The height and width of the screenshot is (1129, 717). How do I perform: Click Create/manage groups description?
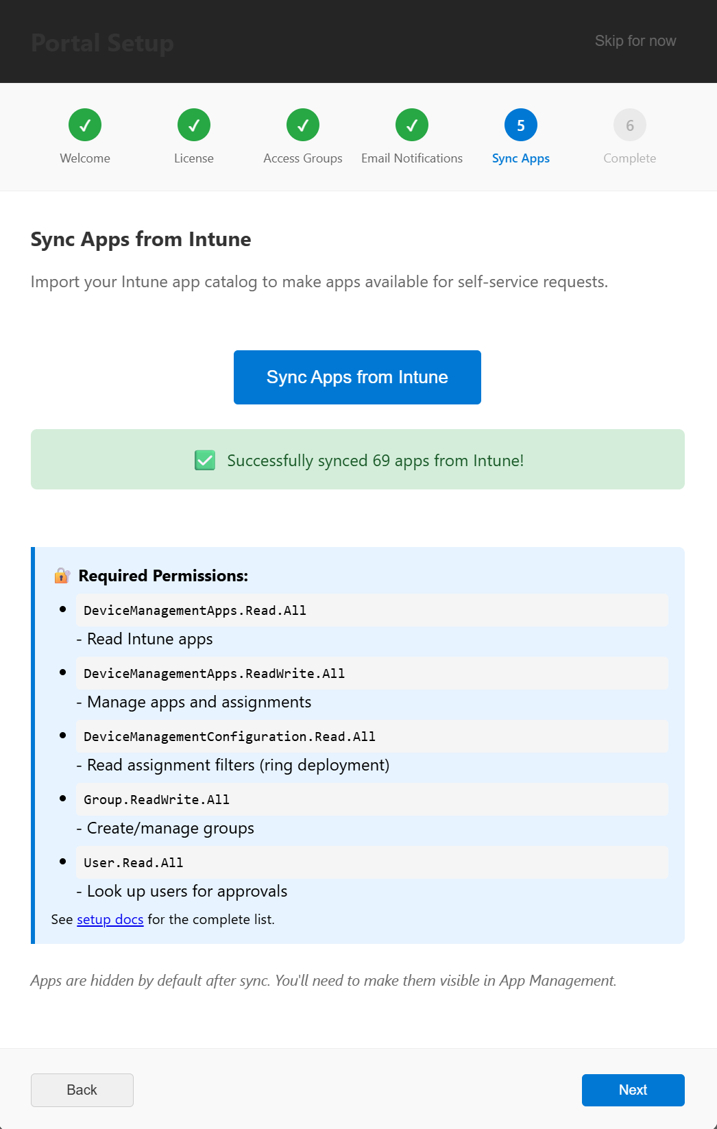[165, 828]
